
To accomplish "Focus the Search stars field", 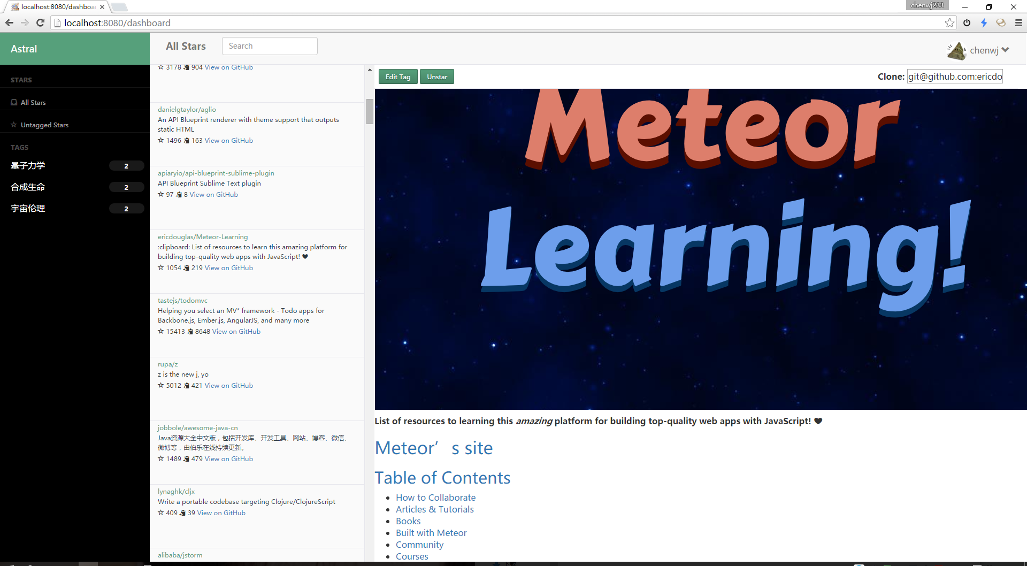I will pyautogui.click(x=270, y=46).
